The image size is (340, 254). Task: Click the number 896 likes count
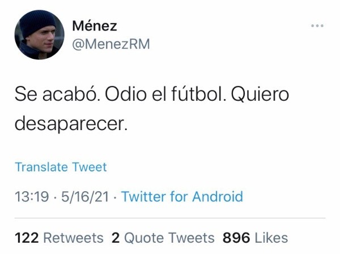pyautogui.click(x=236, y=238)
